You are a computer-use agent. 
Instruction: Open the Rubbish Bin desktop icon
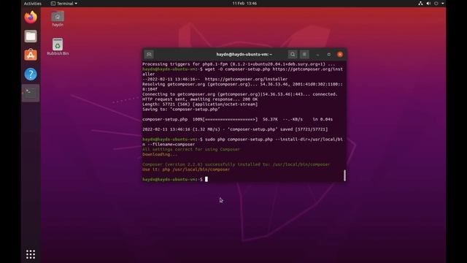[x=58, y=47]
